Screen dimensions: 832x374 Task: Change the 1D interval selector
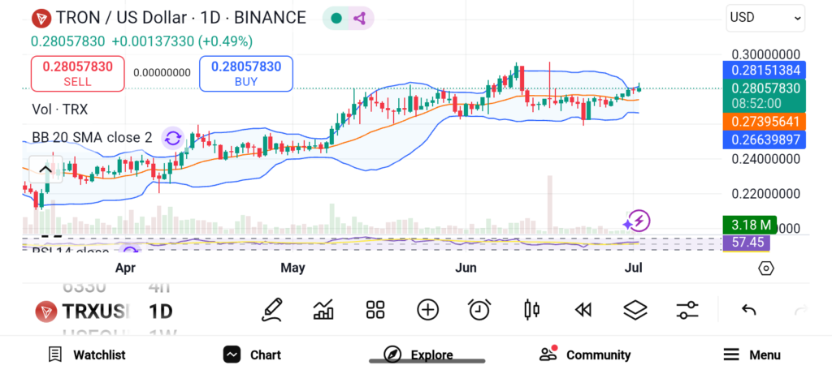pos(161,312)
